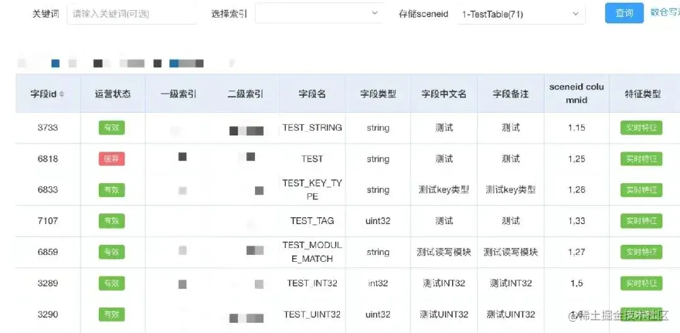Select the 实时特征 tag in row 3733
Image resolution: width=680 pixels, height=333 pixels.
coord(642,128)
